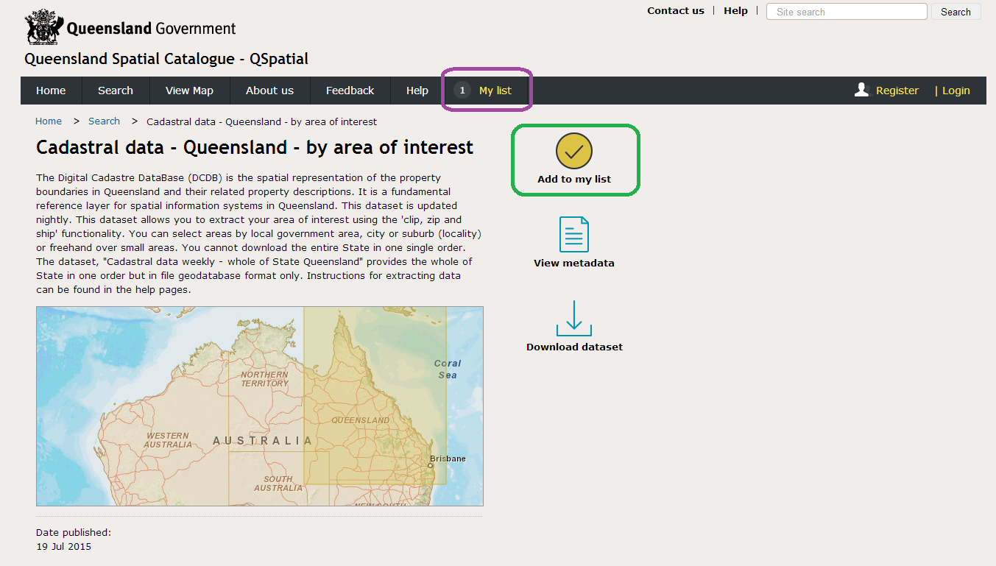The width and height of the screenshot is (996, 566).
Task: Click the Queensland Spatial Catalogue - QSpatial title
Action: [x=166, y=59]
